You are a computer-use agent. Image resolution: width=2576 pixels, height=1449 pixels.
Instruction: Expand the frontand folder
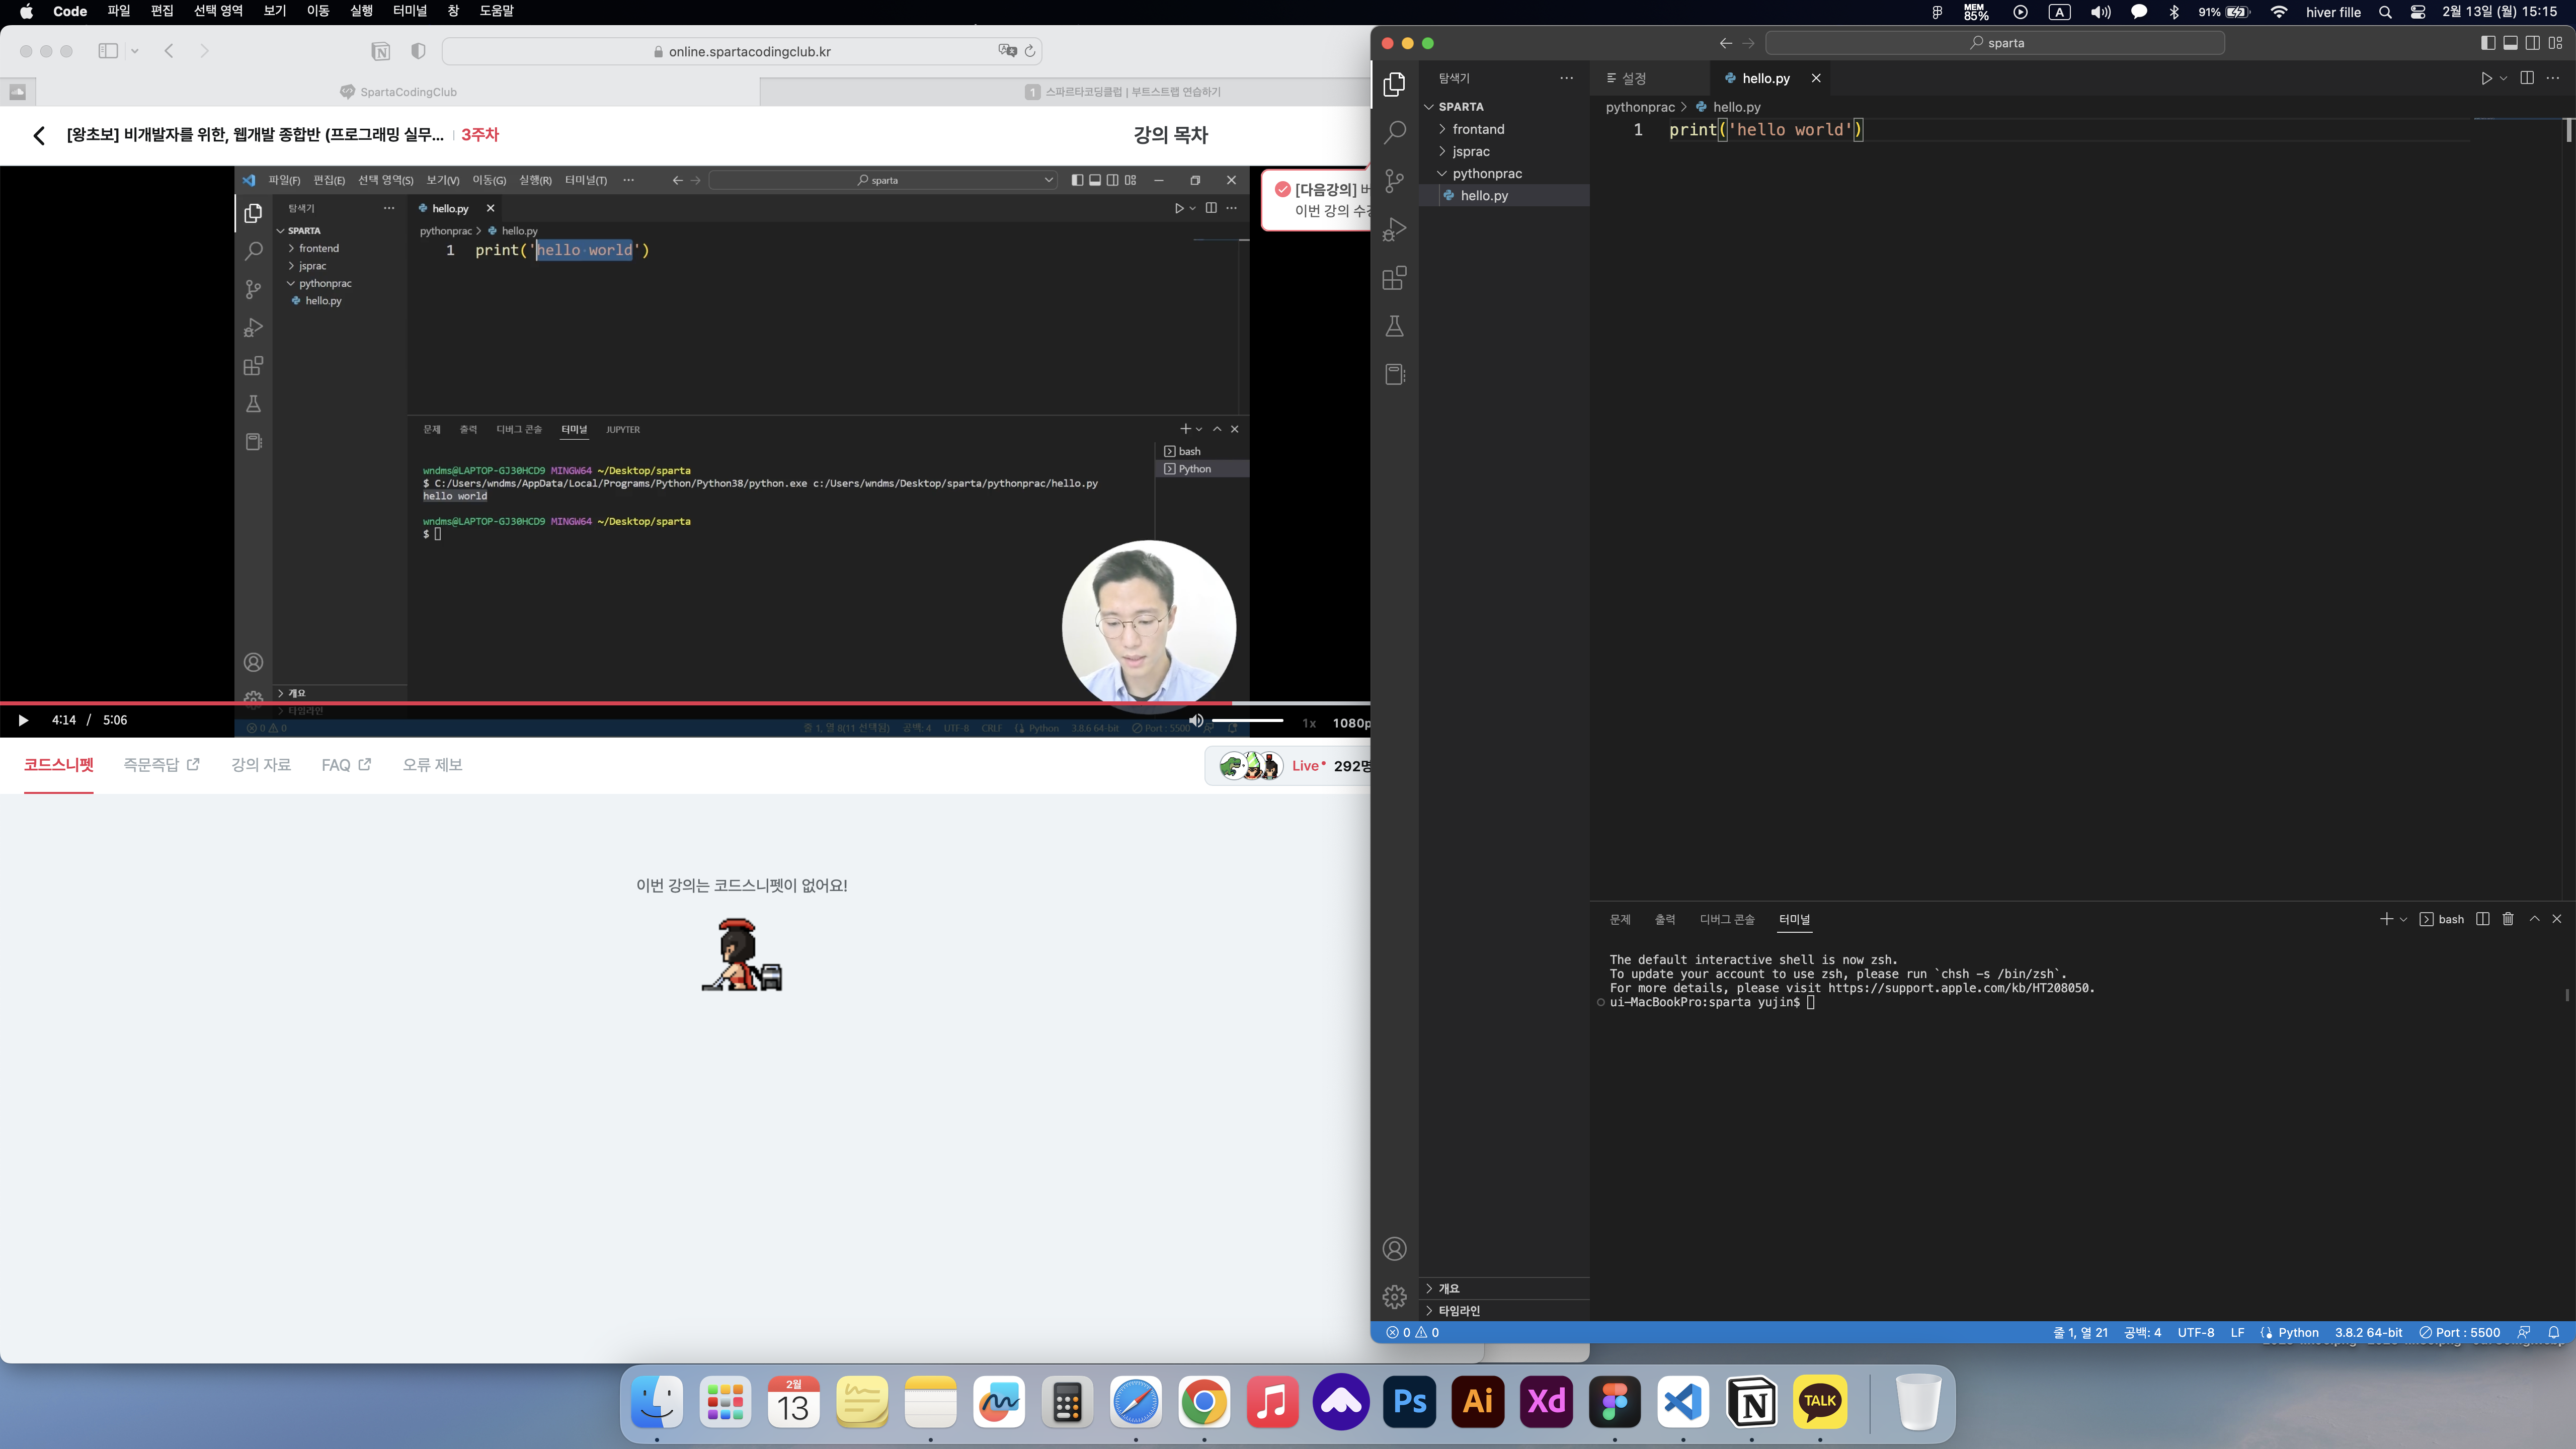click(x=1504, y=129)
